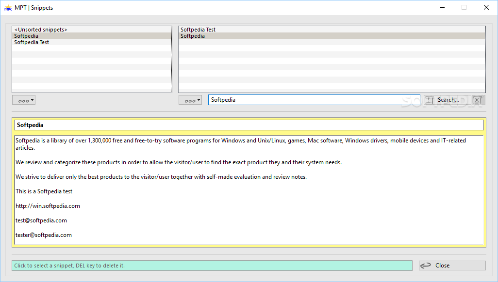Click the test@softpedia.com text line
The width and height of the screenshot is (498, 282).
41,220
